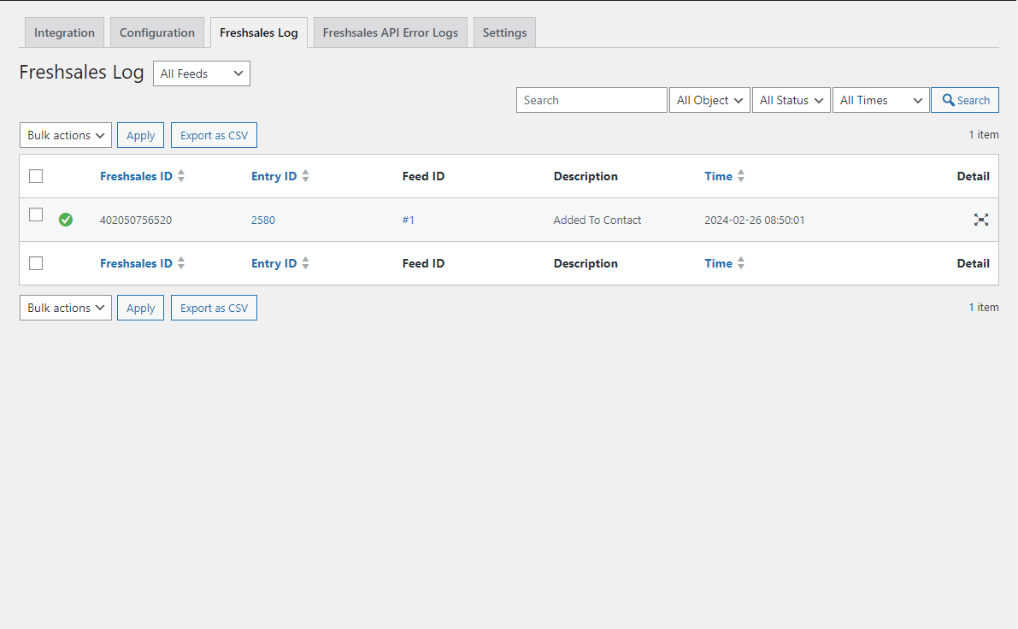Click sort arrows beside header Time
1018x629 pixels.
tap(741, 176)
